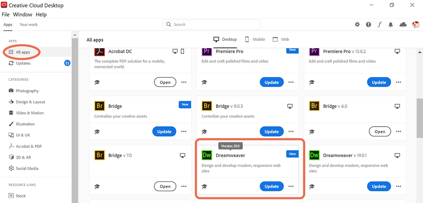The image size is (423, 203).
Task: Open more options for new Bridge card
Action: click(184, 131)
